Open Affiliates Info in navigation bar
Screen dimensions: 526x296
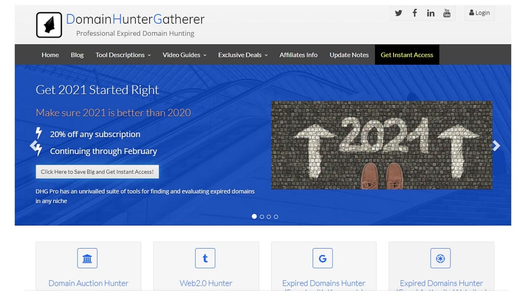pos(298,55)
